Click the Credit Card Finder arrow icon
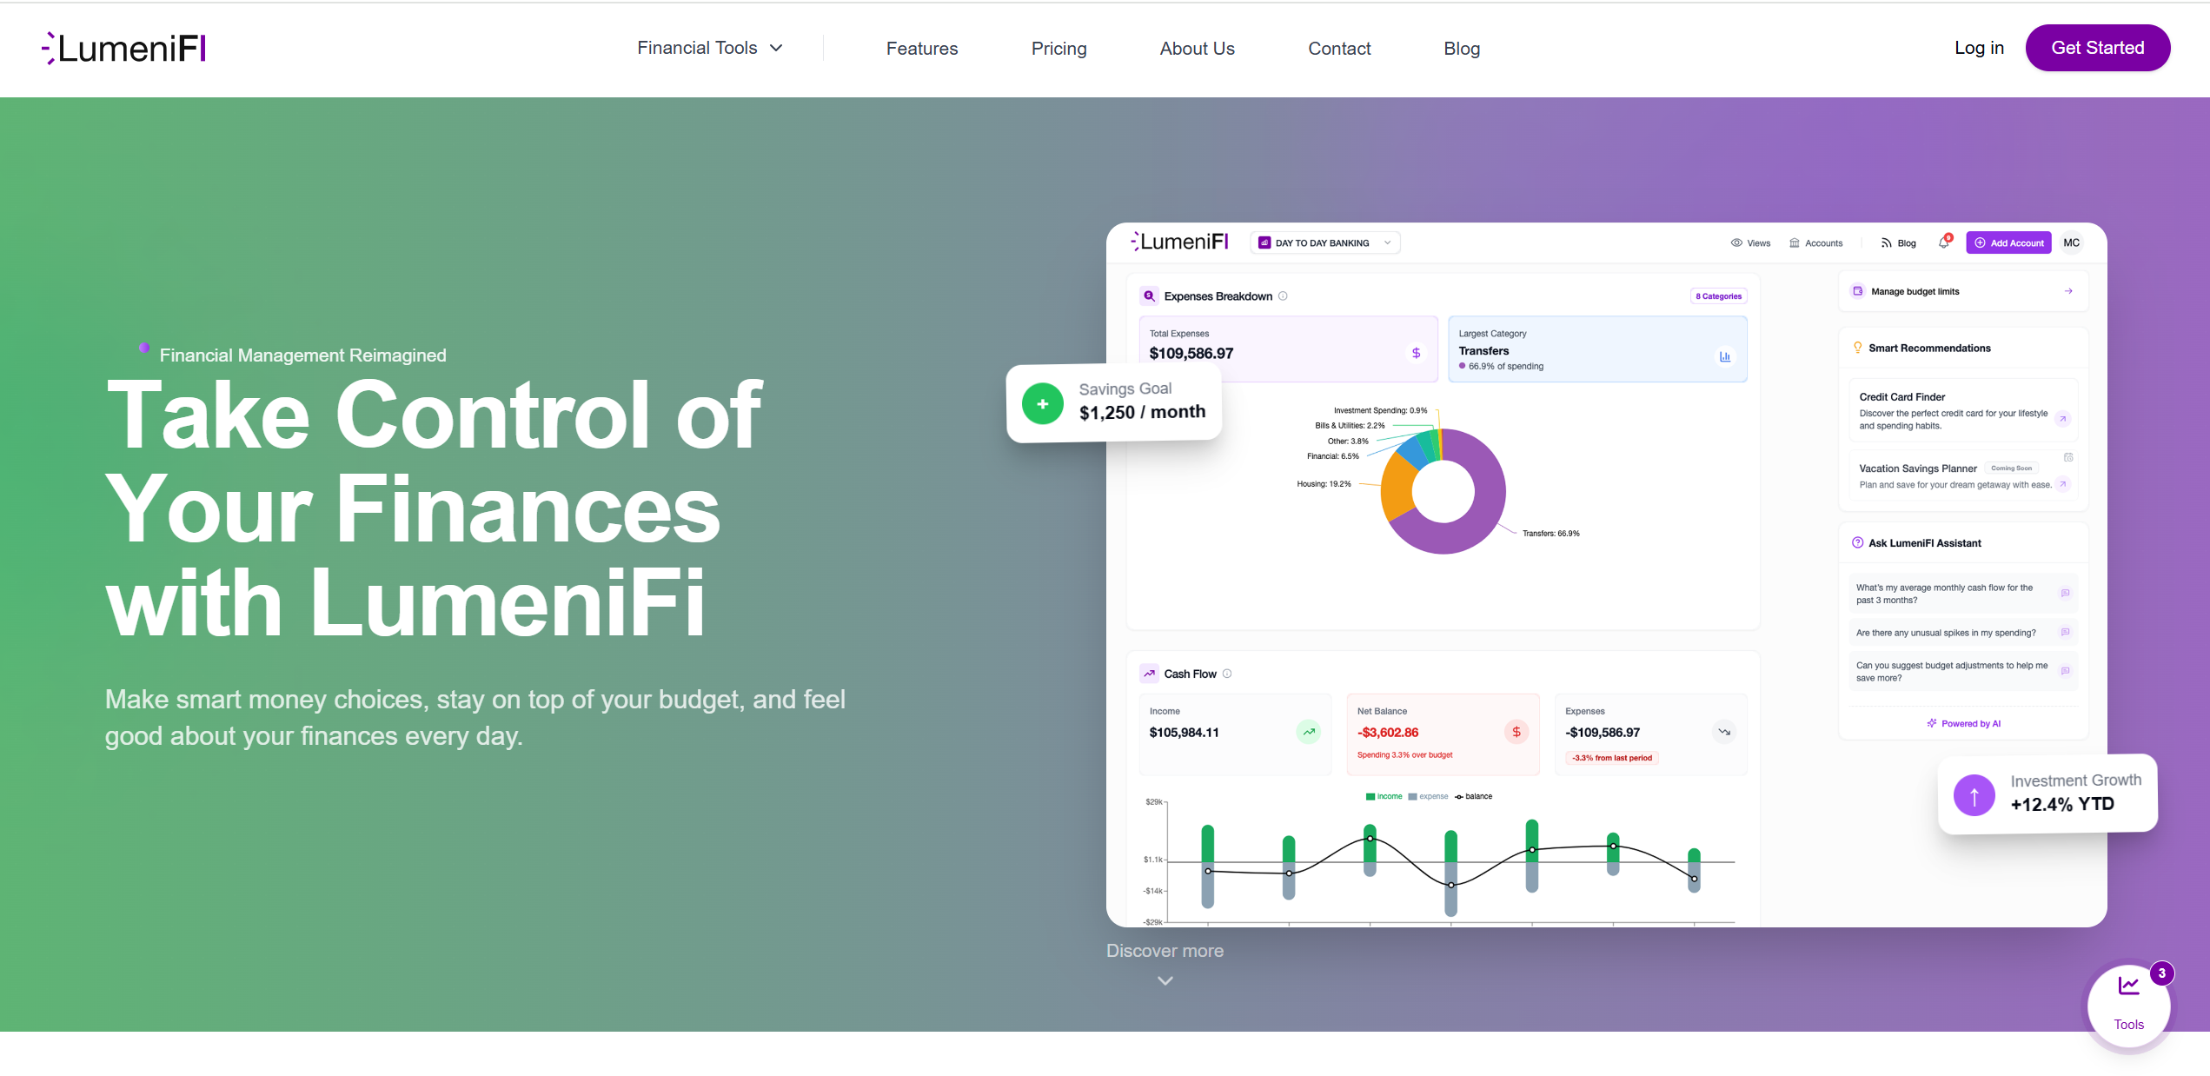This screenshot has height=1076, width=2210. pyautogui.click(x=2063, y=419)
